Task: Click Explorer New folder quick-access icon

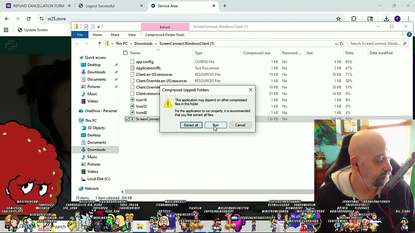Action: [93, 27]
